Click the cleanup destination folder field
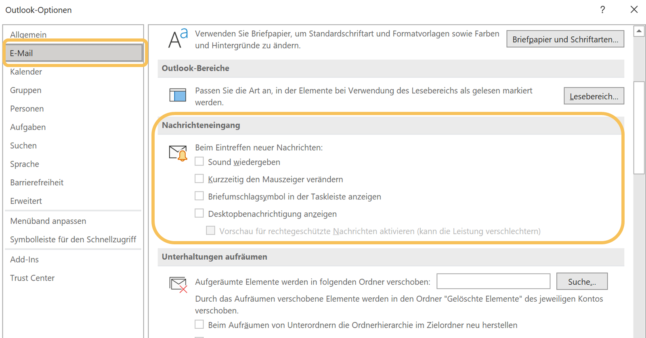 (x=493, y=281)
